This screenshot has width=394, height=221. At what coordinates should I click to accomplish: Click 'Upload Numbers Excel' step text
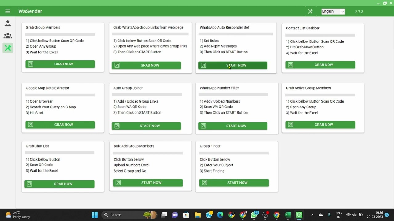pos(131,165)
